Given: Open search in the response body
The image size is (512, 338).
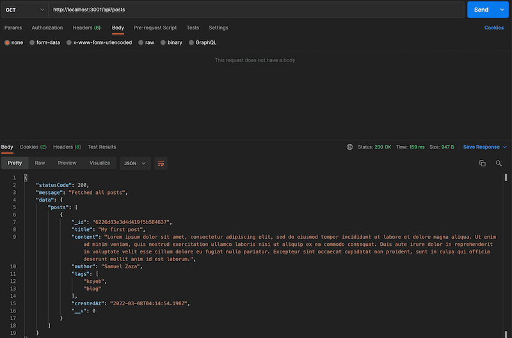Looking at the screenshot, I should pyautogui.click(x=499, y=163).
